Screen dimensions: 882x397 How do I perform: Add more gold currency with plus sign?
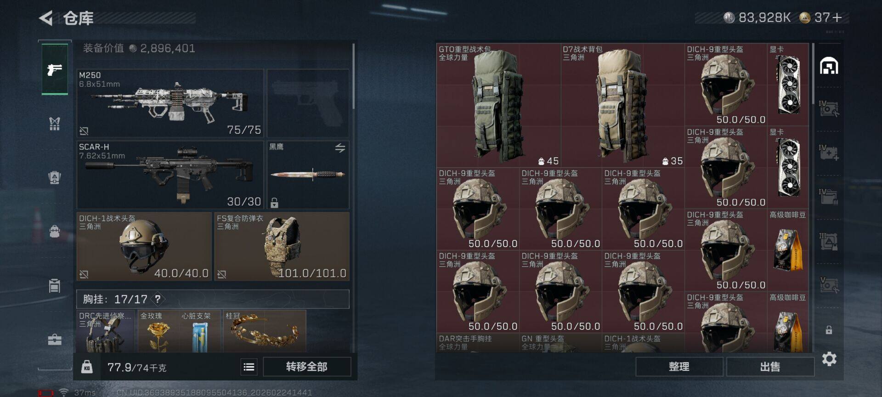pyautogui.click(x=837, y=17)
